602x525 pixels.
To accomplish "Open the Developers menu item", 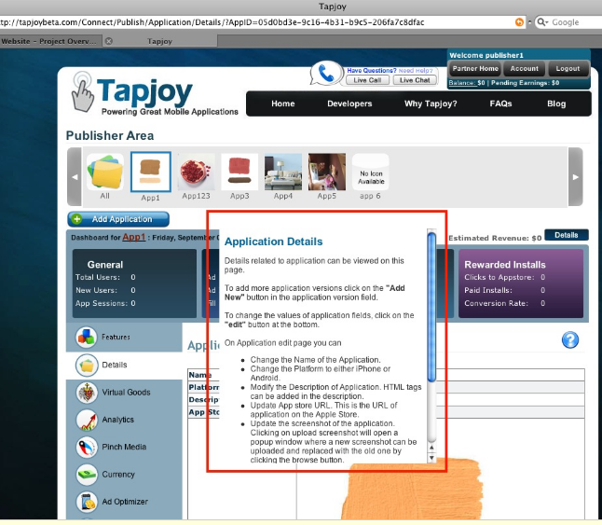I will point(349,104).
